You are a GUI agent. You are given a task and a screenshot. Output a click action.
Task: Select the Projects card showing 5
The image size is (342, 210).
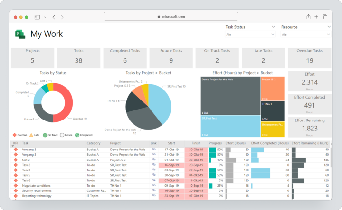(x=32, y=58)
